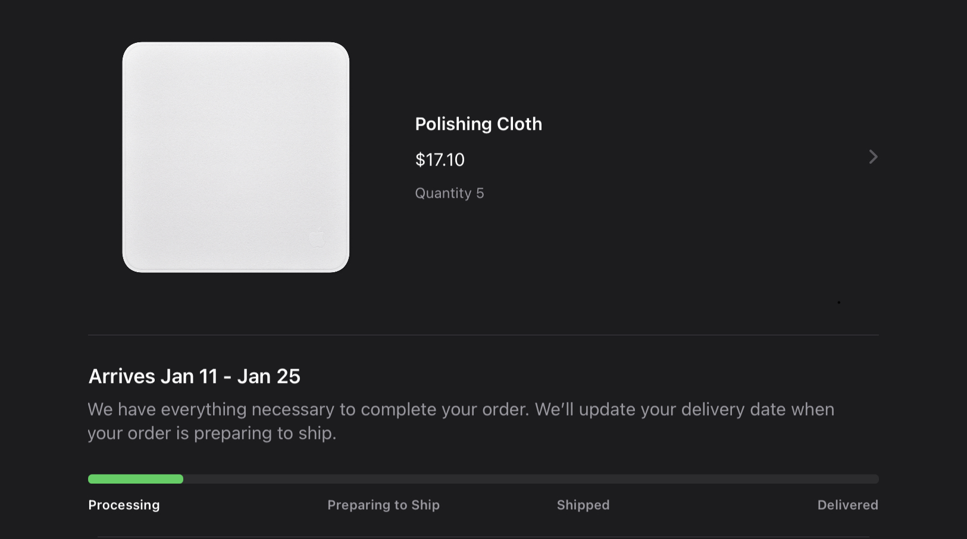Click the 'We have everything necessary' text line
The height and width of the screenshot is (539, 967).
coord(461,410)
